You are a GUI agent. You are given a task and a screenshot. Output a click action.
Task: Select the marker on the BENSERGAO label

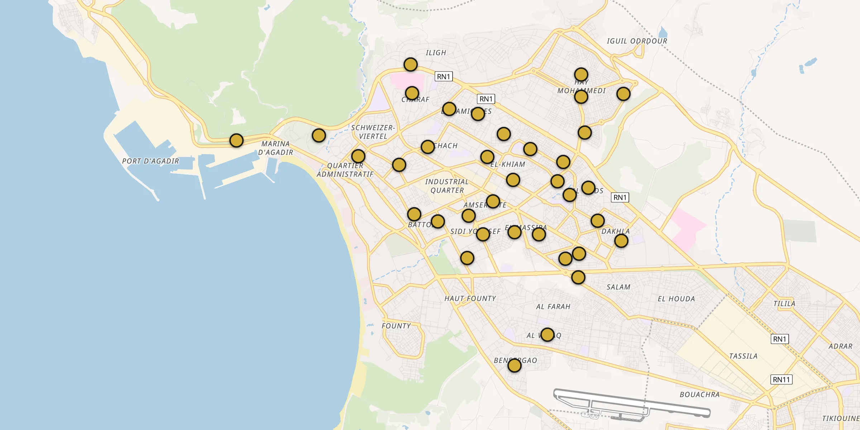[515, 365]
